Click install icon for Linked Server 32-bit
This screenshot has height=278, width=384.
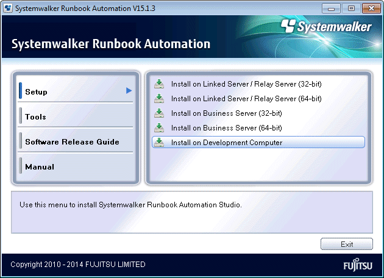click(x=159, y=84)
